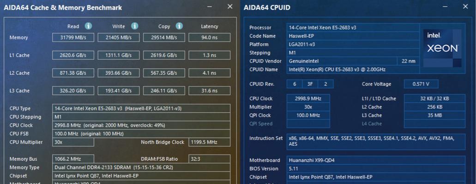
Task: Click the 22 nm process value
Action: click(x=408, y=61)
